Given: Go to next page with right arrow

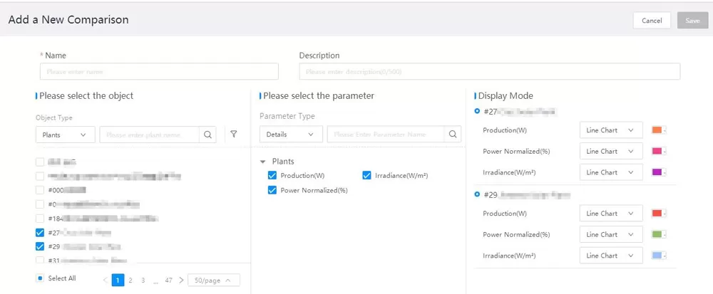Looking at the screenshot, I should (181, 280).
